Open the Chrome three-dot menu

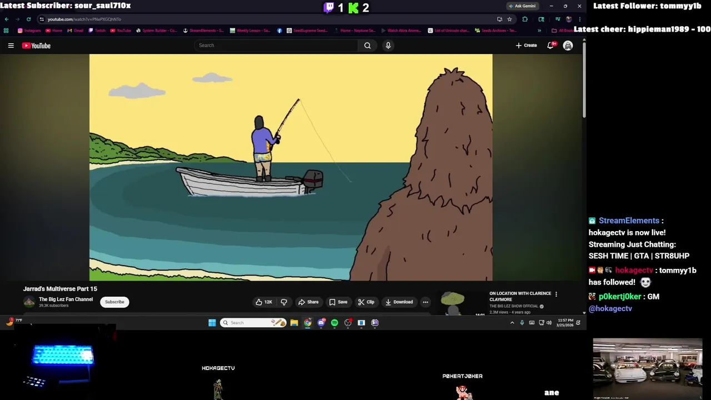[579, 19]
